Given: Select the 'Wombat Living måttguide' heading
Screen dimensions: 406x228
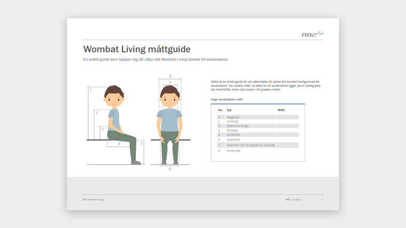Looking at the screenshot, I should (137, 49).
